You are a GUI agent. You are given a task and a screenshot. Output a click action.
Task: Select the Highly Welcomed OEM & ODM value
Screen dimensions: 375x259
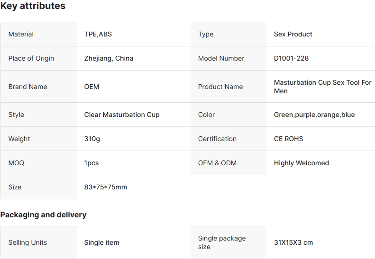302,163
